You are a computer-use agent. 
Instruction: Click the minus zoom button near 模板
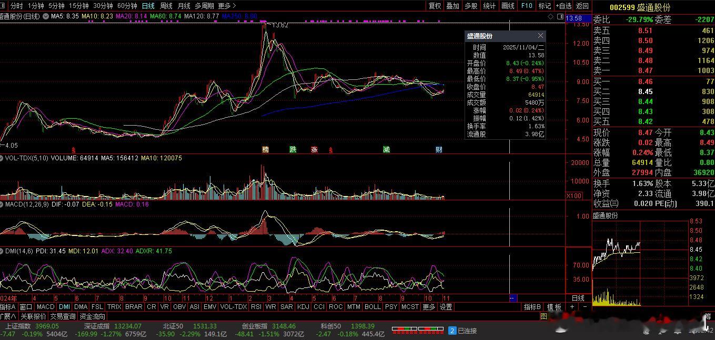pyautogui.click(x=584, y=307)
